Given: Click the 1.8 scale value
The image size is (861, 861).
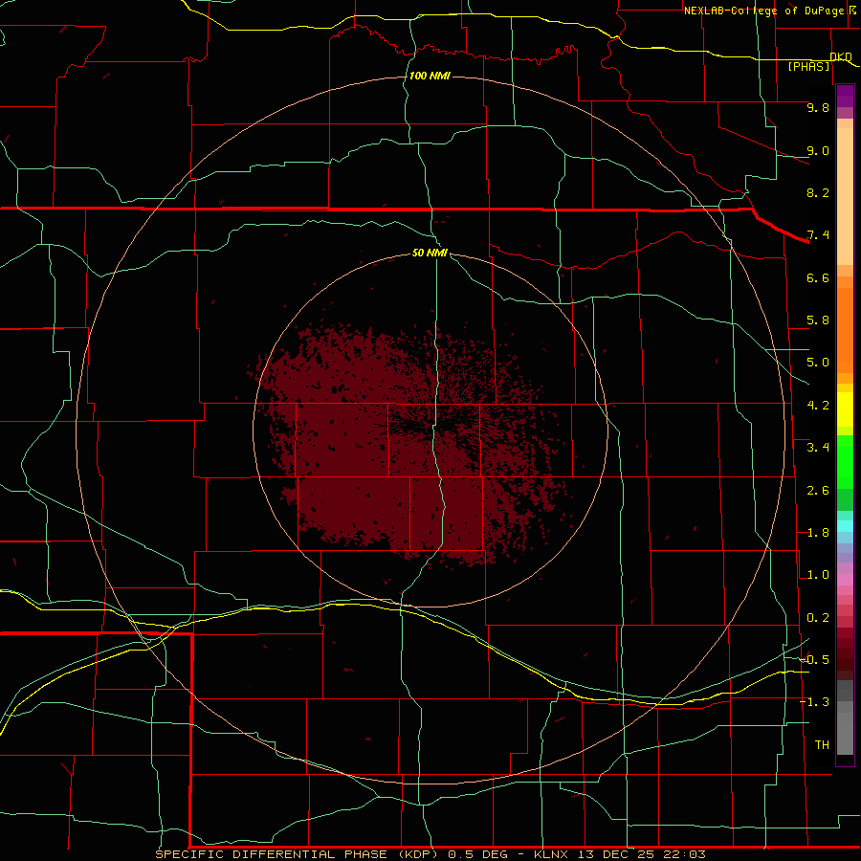Looking at the screenshot, I should [x=818, y=533].
